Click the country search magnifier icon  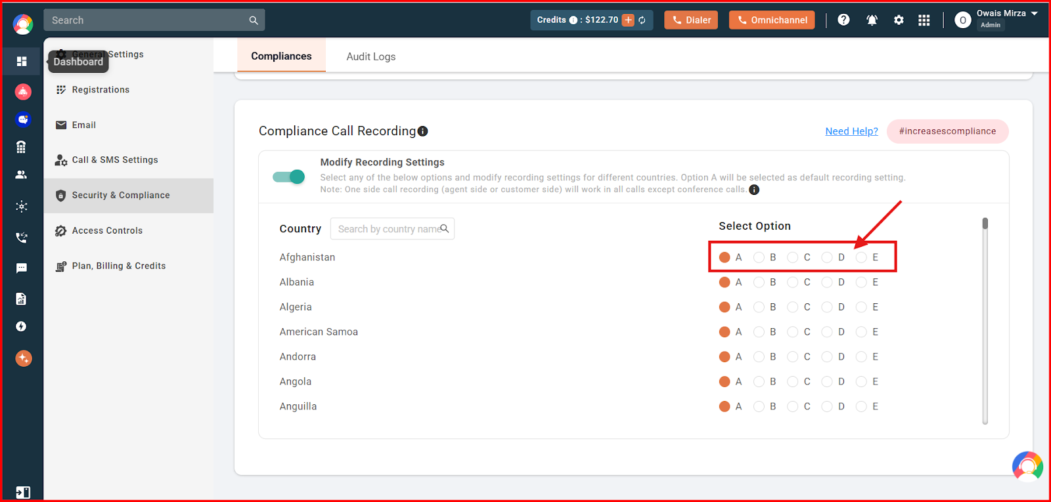coord(445,228)
